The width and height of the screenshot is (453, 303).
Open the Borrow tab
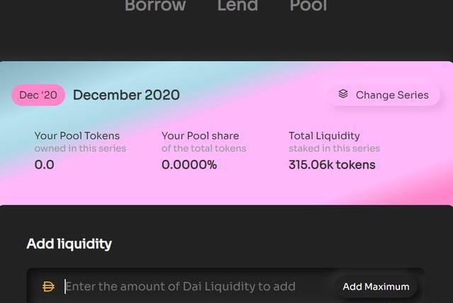click(x=155, y=6)
